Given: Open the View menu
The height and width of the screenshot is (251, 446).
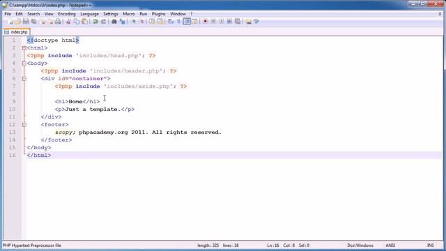Looking at the screenshot, I should 49,14.
